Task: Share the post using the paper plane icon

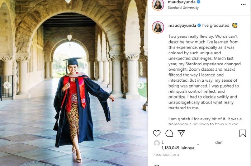Action: click(x=181, y=133)
